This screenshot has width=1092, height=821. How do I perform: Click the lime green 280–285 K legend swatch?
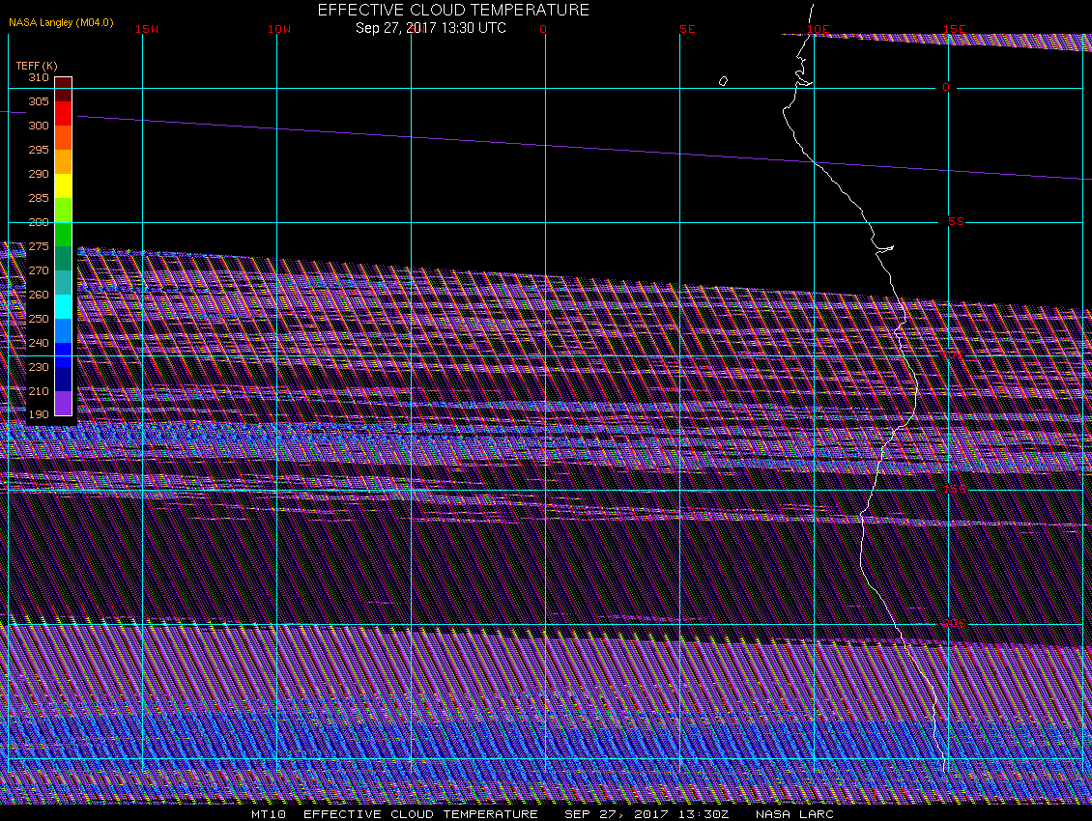pos(64,211)
